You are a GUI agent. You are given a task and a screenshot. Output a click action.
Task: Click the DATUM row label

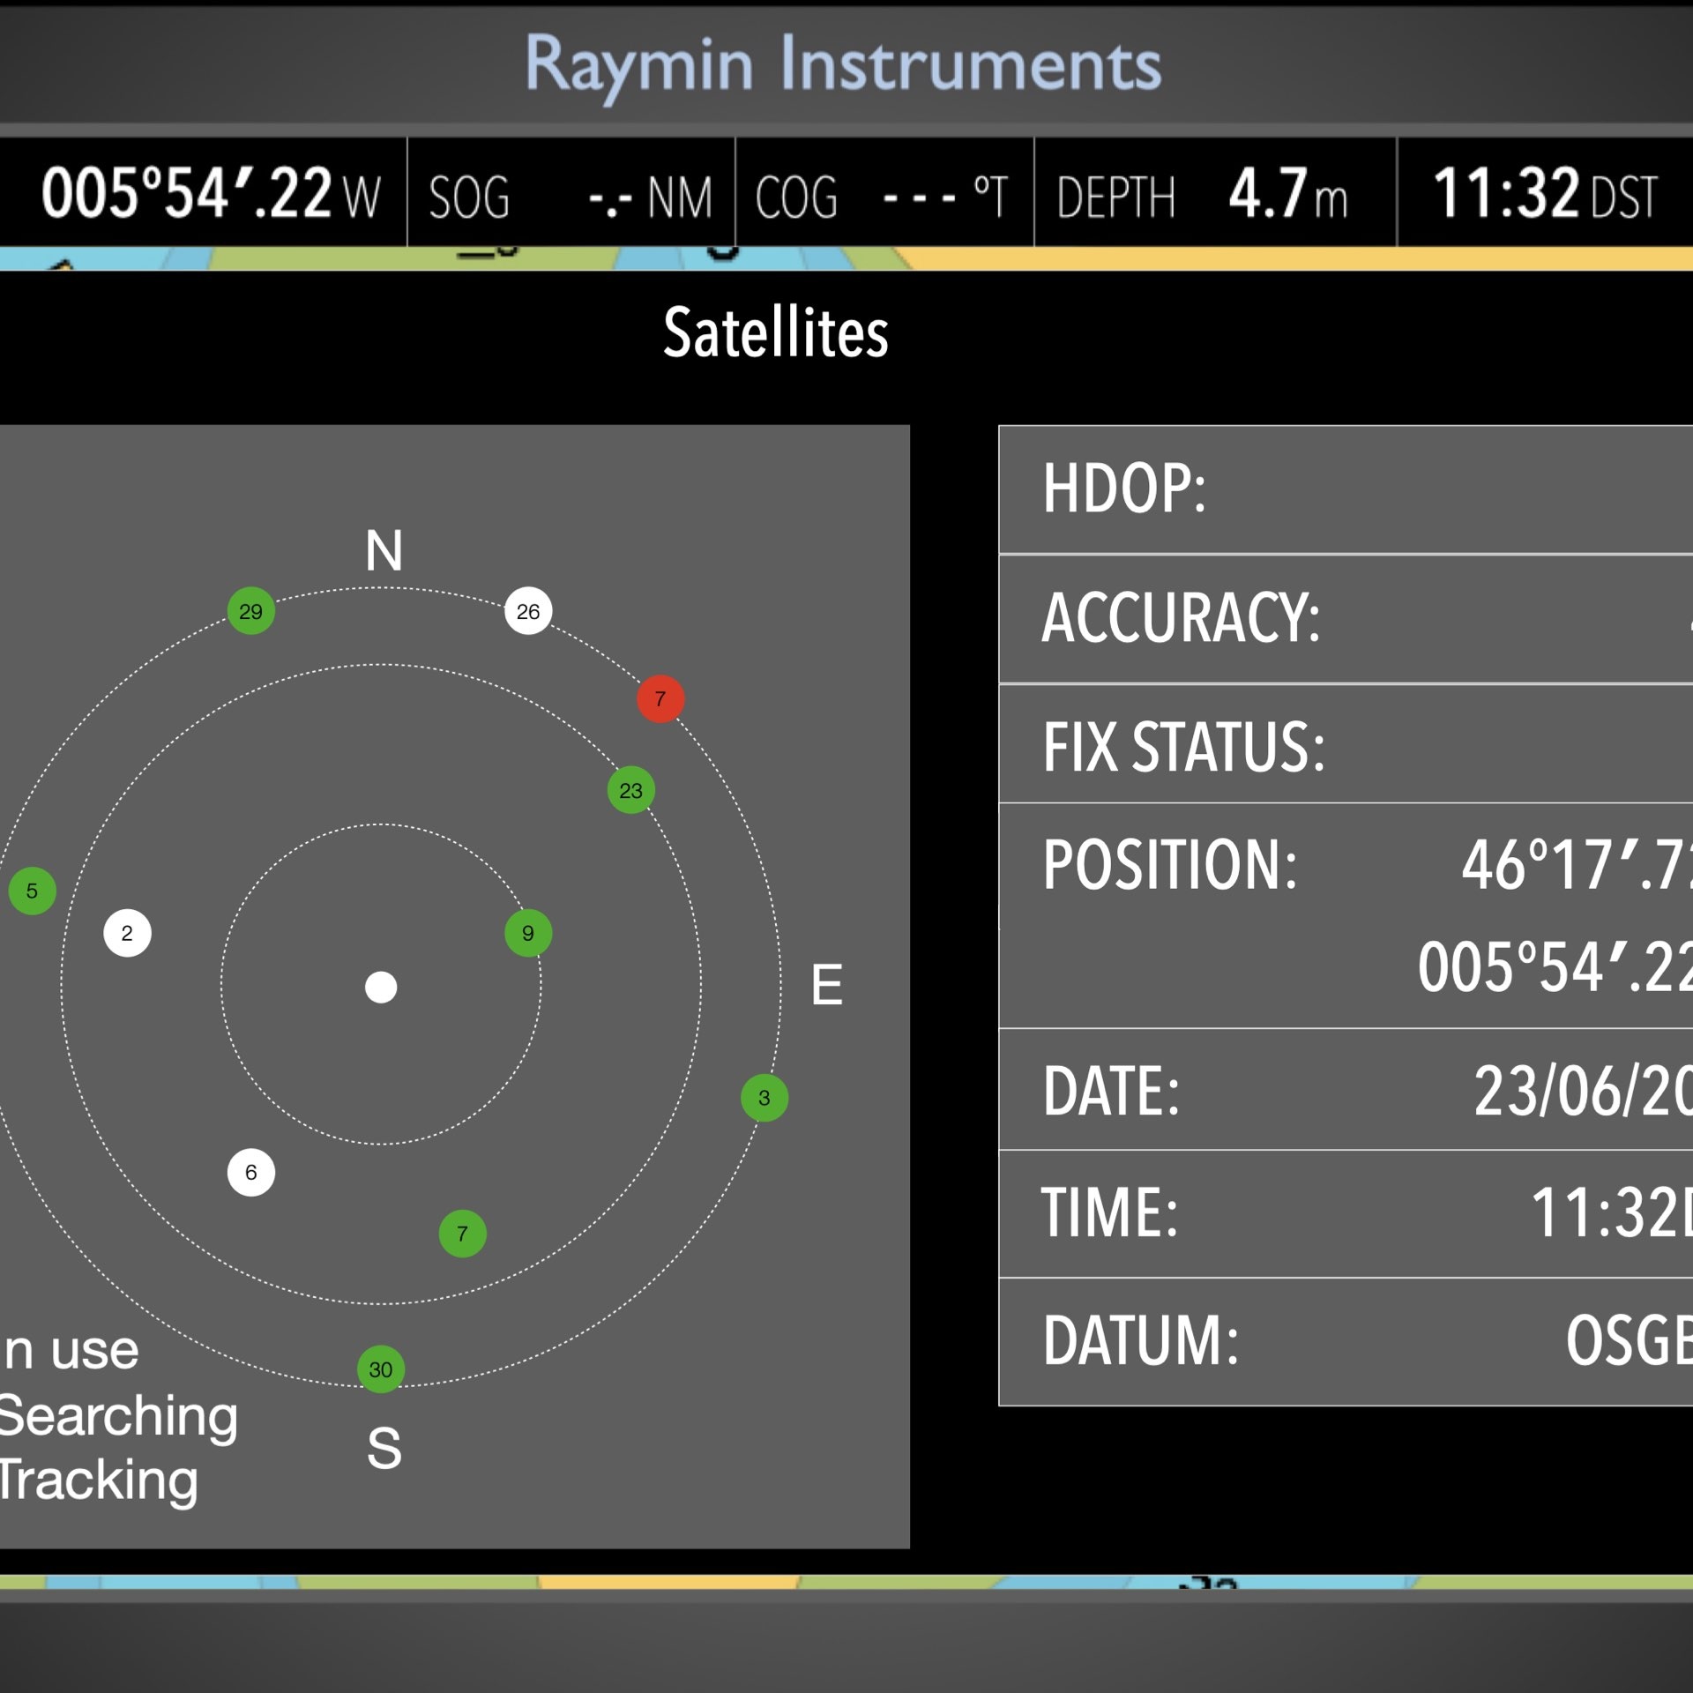[x=1141, y=1340]
